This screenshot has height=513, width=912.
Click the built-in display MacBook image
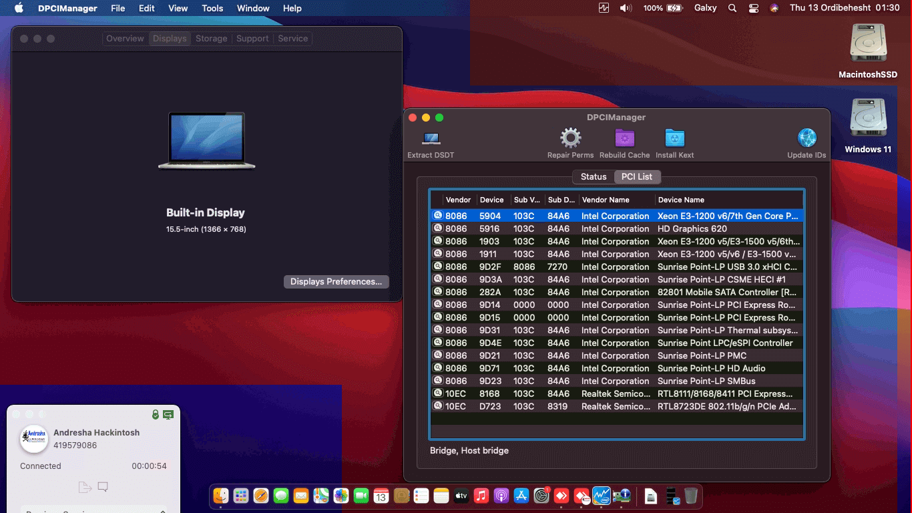207,141
